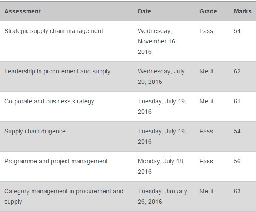This screenshot has width=256, height=212.
Task: Click the Monday, July 18, 2016 date
Action: coord(161,166)
